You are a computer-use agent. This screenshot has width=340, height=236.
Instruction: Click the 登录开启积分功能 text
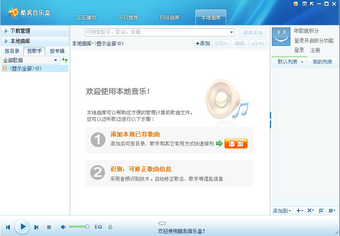pyautogui.click(x=314, y=41)
